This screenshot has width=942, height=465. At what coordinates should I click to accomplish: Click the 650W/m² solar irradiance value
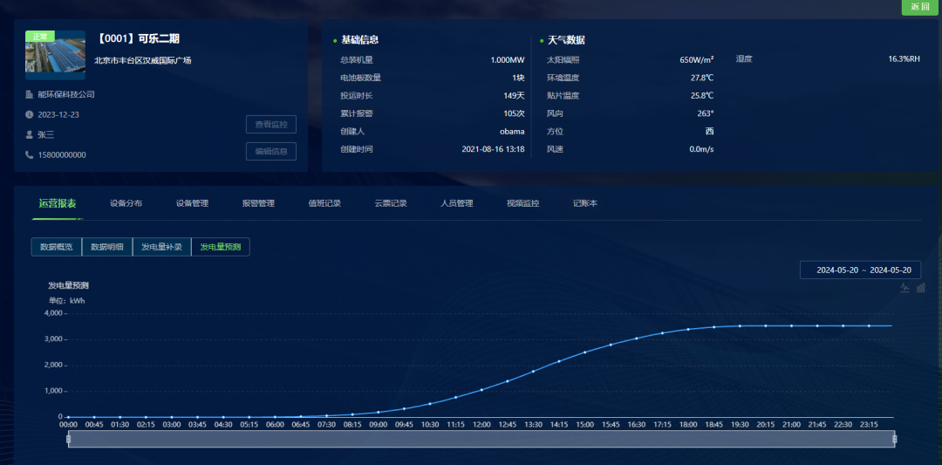tap(697, 60)
